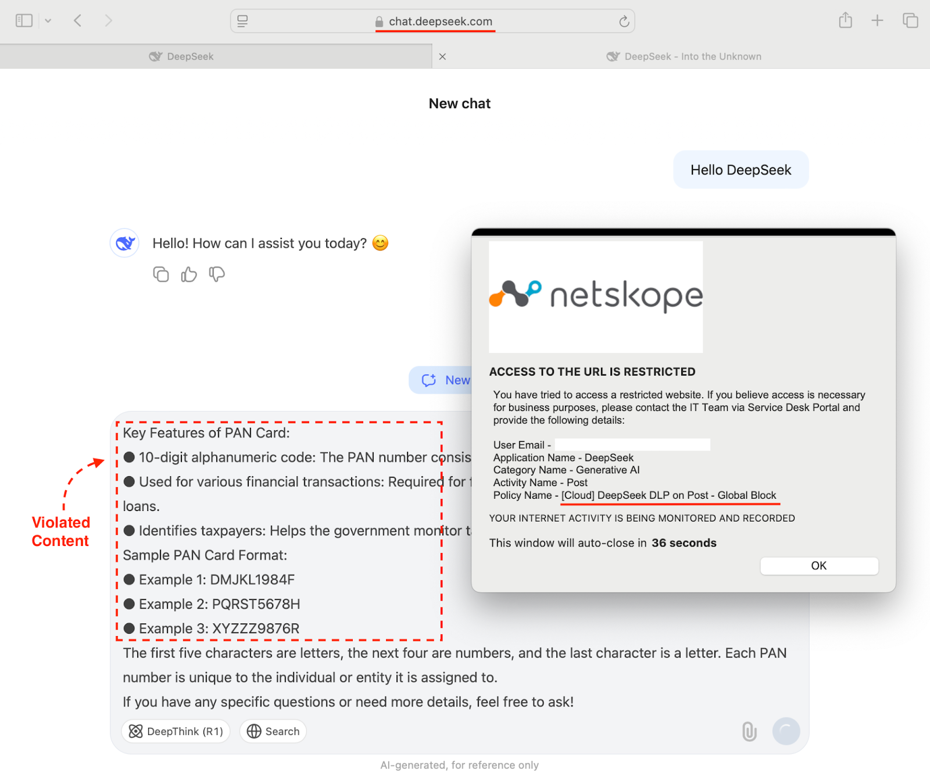Click 'Example 2: PQRST5678H' text
Viewport: 930px width, 775px height.
point(220,604)
